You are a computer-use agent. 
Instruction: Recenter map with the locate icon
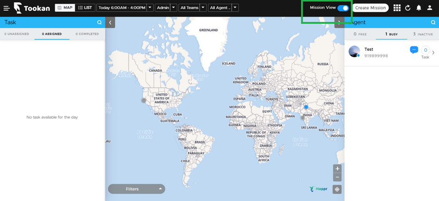[337, 189]
